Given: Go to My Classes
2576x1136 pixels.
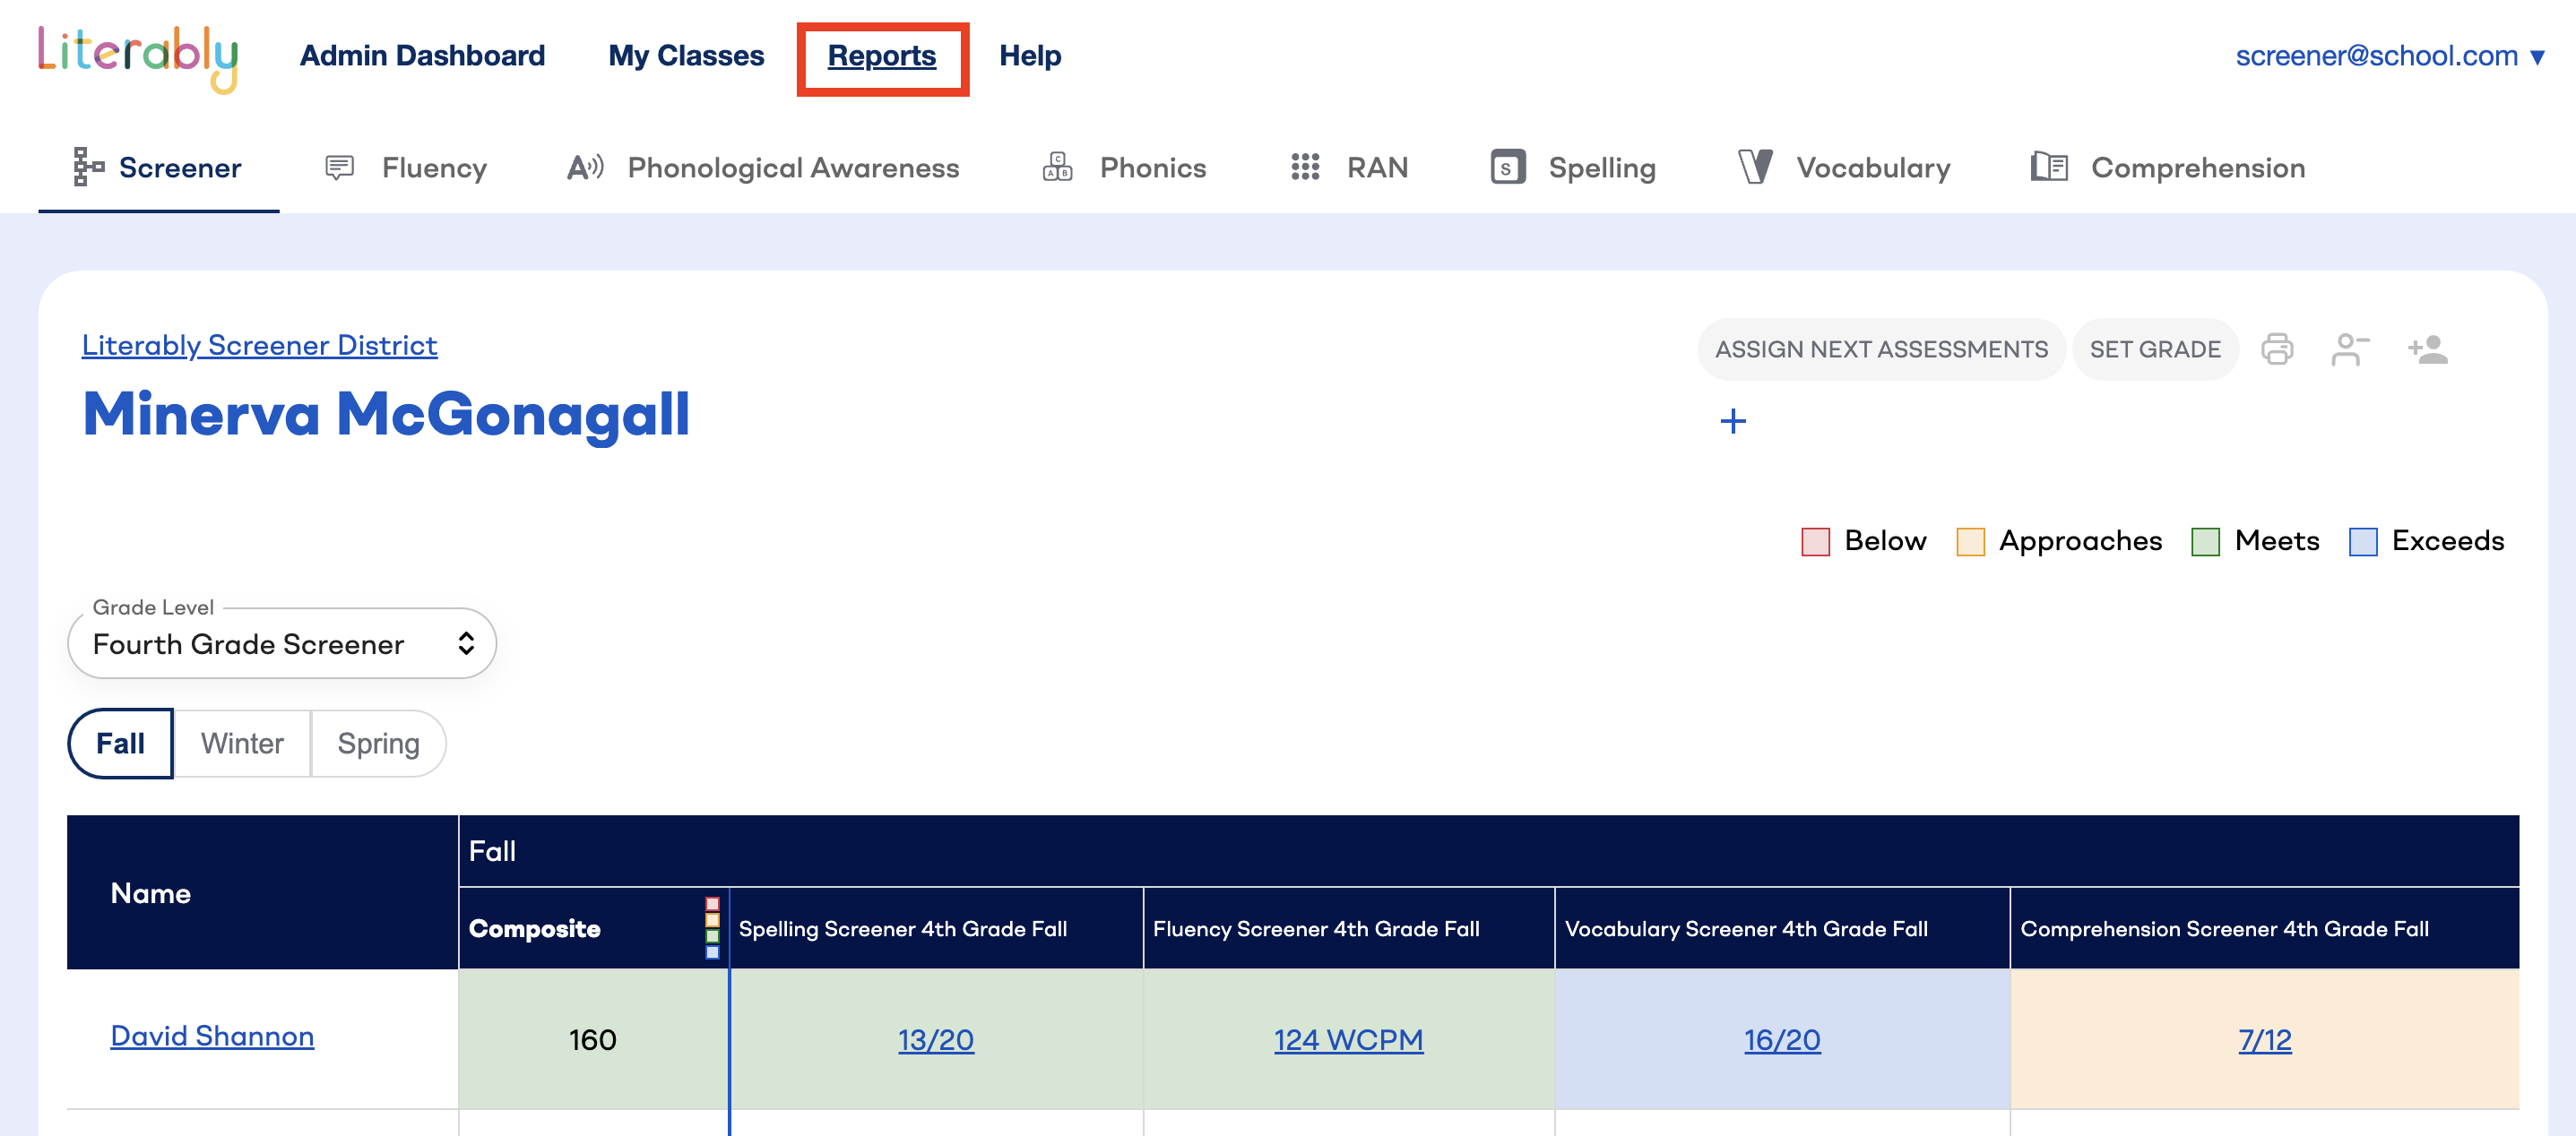Looking at the screenshot, I should point(686,56).
